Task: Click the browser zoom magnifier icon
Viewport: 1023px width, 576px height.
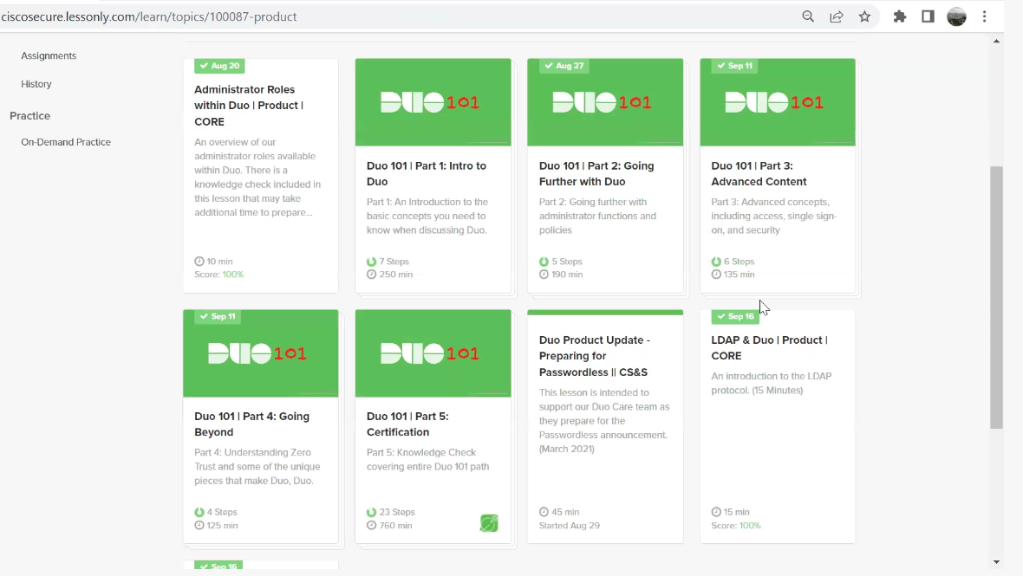Action: point(808,16)
